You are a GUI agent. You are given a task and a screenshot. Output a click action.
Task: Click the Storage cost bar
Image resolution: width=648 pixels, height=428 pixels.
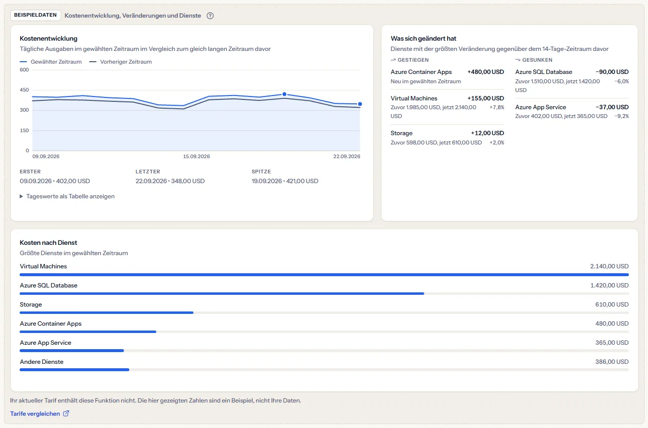point(324,312)
